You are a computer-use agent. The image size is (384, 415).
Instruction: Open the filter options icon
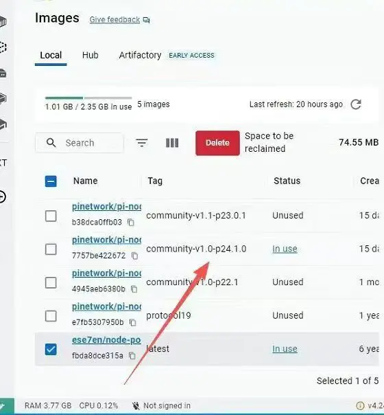coord(142,143)
